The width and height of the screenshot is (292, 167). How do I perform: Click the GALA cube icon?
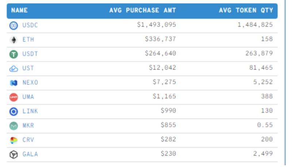pos(14,155)
